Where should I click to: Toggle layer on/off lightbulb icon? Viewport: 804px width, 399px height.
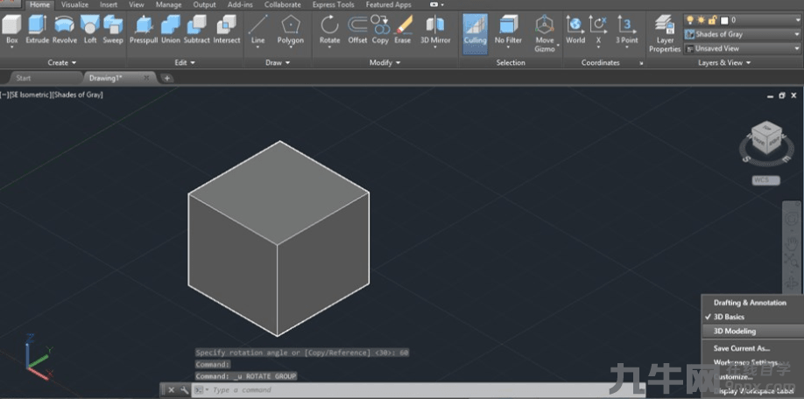point(692,20)
